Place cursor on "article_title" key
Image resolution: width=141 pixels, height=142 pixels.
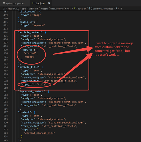pos(29,67)
